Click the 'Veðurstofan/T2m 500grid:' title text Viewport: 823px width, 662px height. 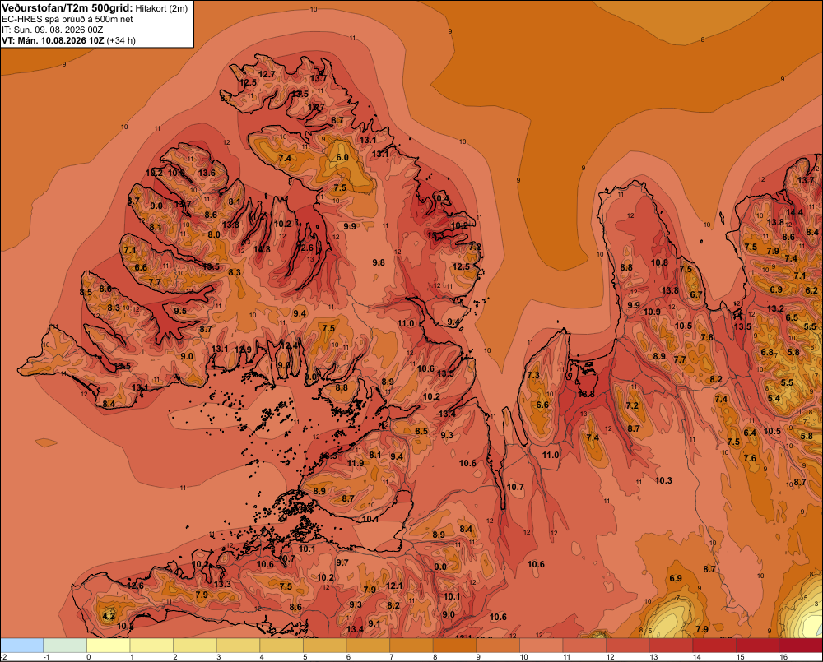tap(67, 8)
